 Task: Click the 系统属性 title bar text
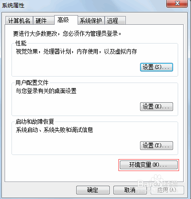coord(13,6)
